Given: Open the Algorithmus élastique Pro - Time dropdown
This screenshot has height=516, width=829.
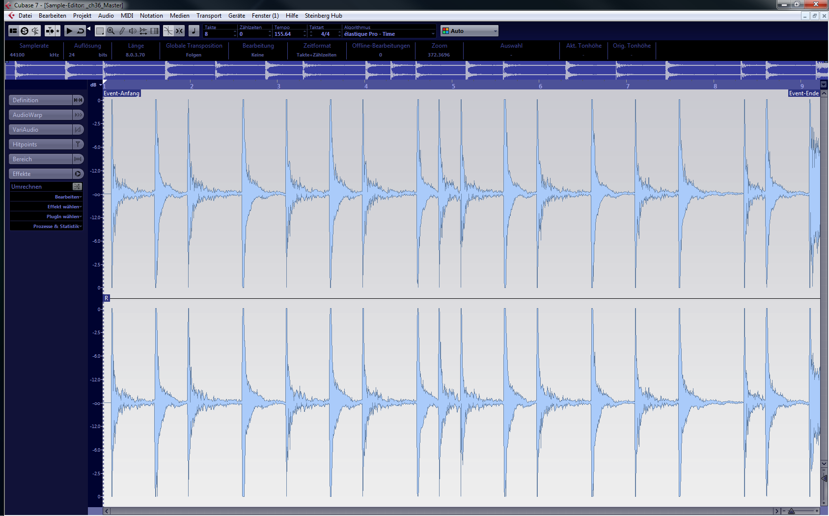Looking at the screenshot, I should coord(389,34).
